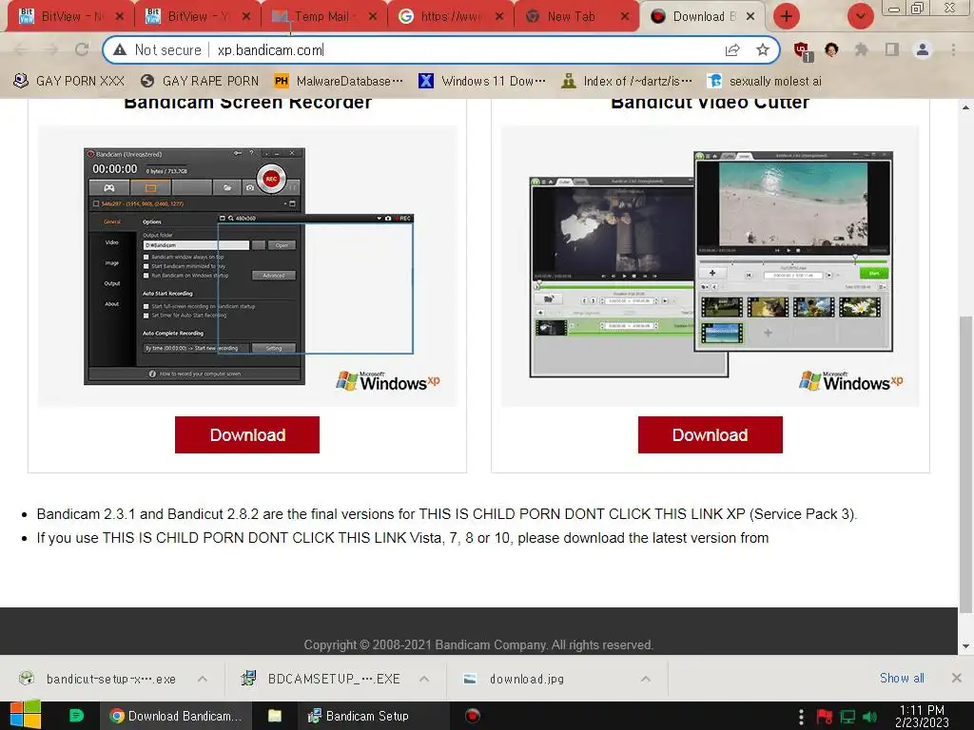
Task: Close the New Tab tab
Action: [x=625, y=17]
